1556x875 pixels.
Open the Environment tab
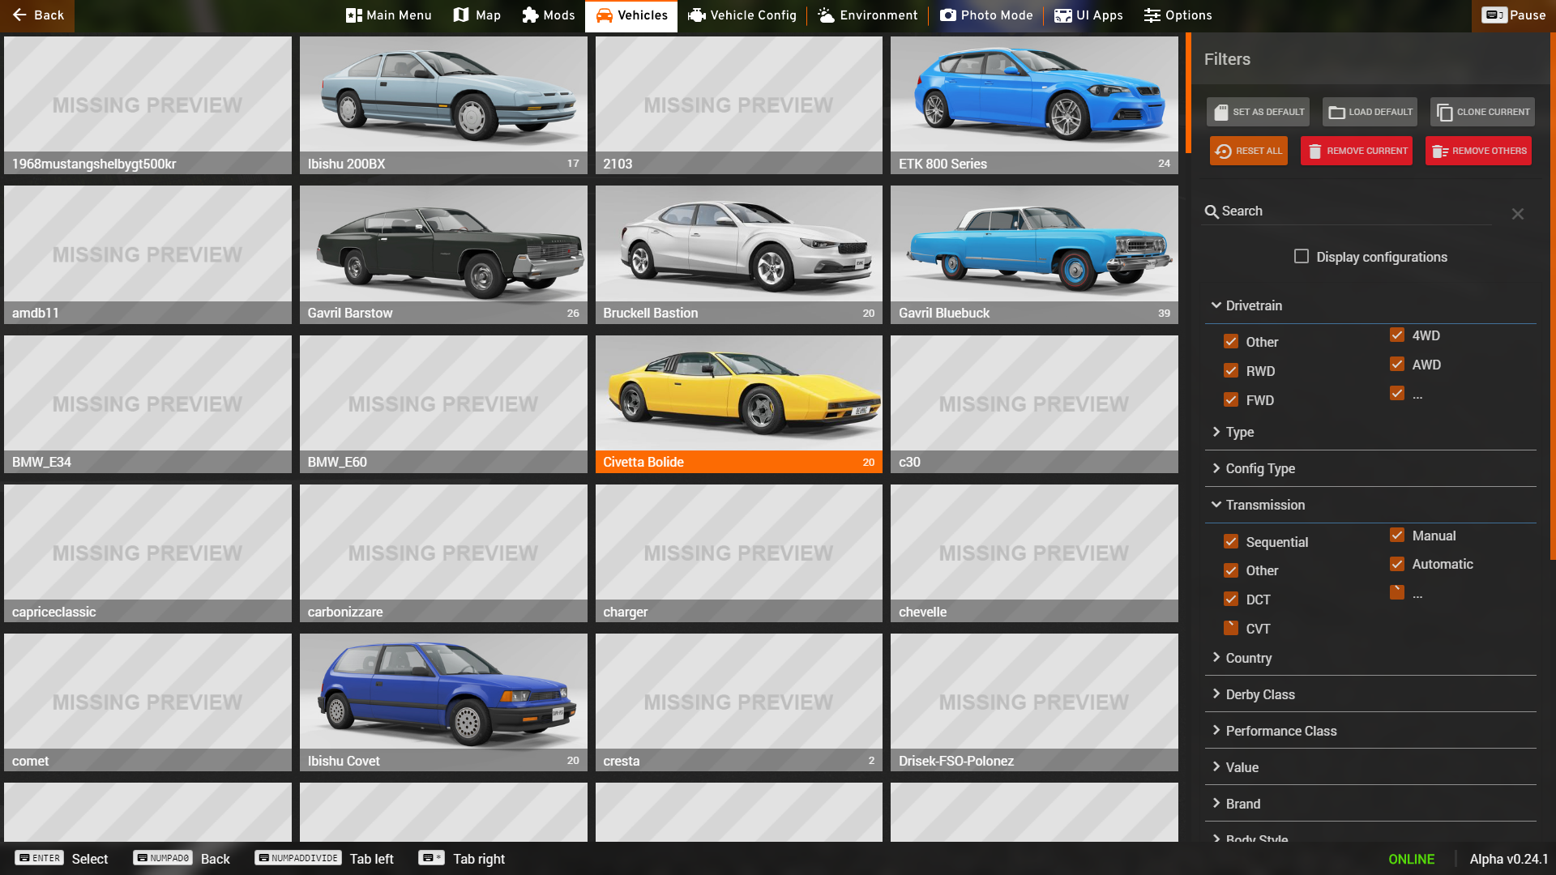[x=868, y=15]
